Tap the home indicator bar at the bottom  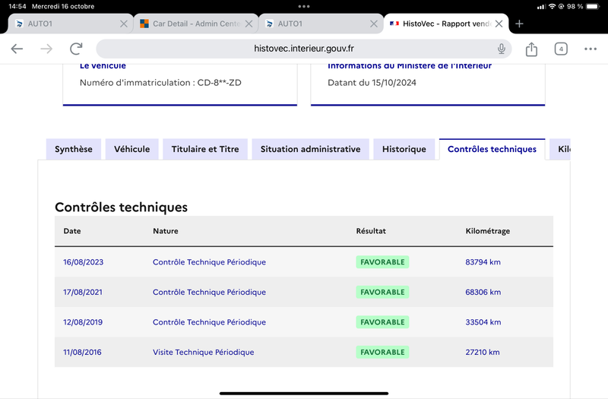tap(303, 393)
